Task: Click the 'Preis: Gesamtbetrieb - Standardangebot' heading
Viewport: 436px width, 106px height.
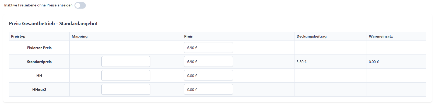Action: click(x=53, y=24)
